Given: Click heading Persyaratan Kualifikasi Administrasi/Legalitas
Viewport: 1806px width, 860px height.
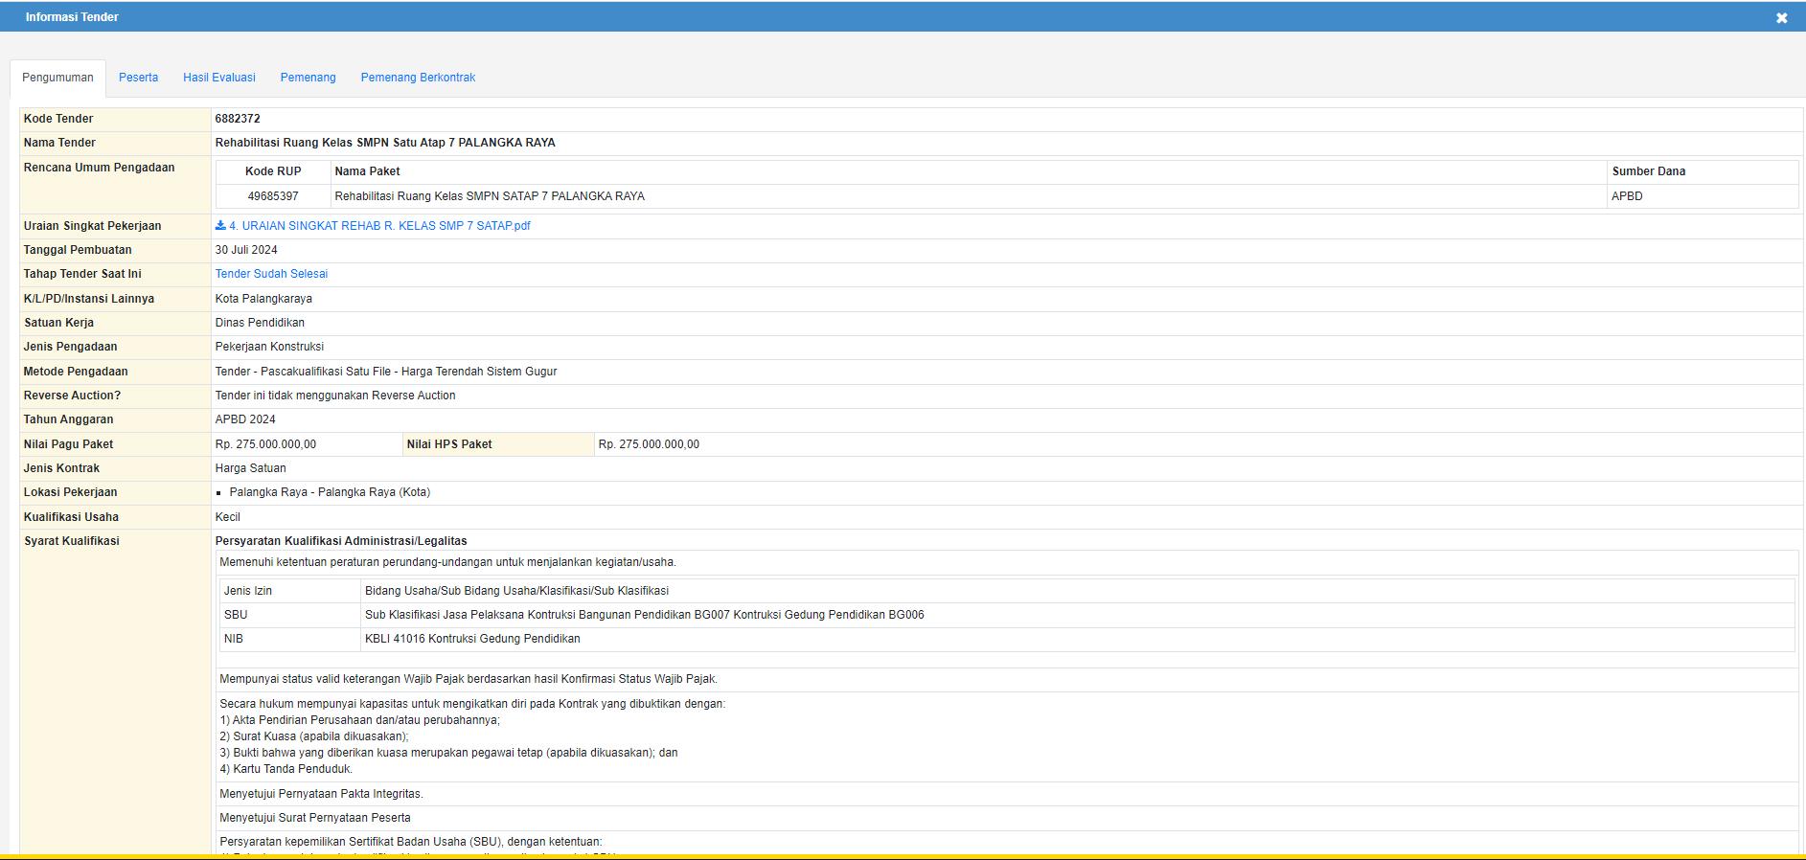Looking at the screenshot, I should pos(341,541).
